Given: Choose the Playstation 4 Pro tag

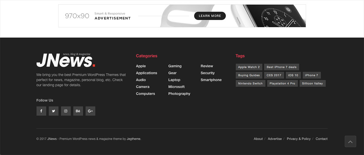Looking at the screenshot, I should 282,84.
